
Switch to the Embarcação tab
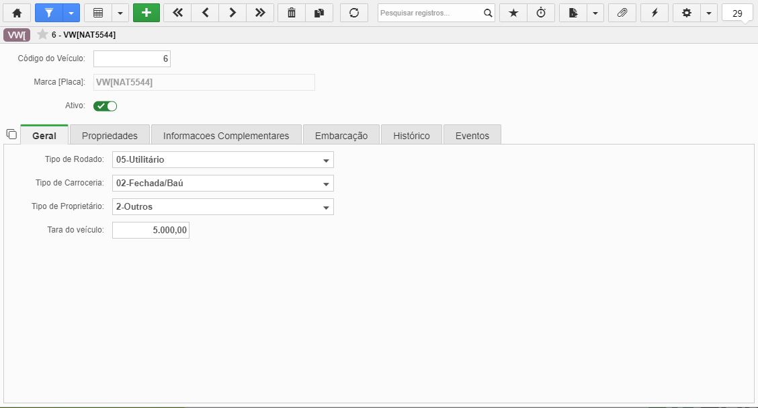point(341,135)
